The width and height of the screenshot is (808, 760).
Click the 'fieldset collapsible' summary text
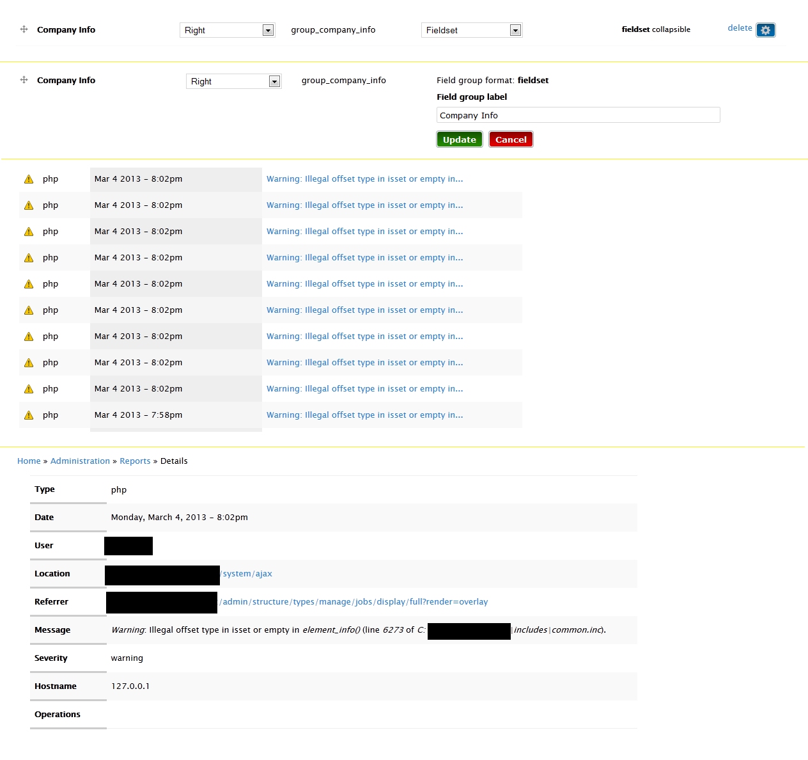tap(656, 29)
